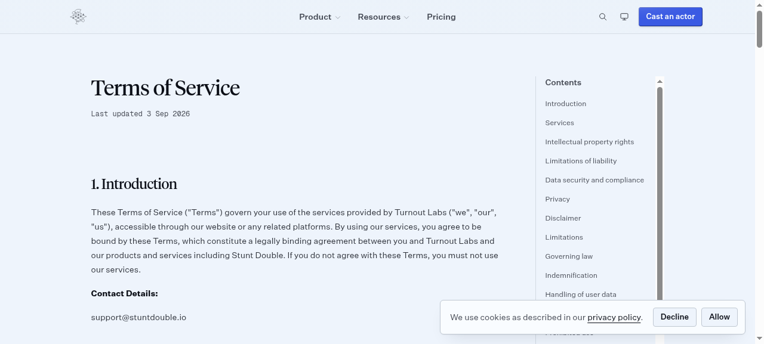Select Limitations in Contents list

click(x=564, y=237)
